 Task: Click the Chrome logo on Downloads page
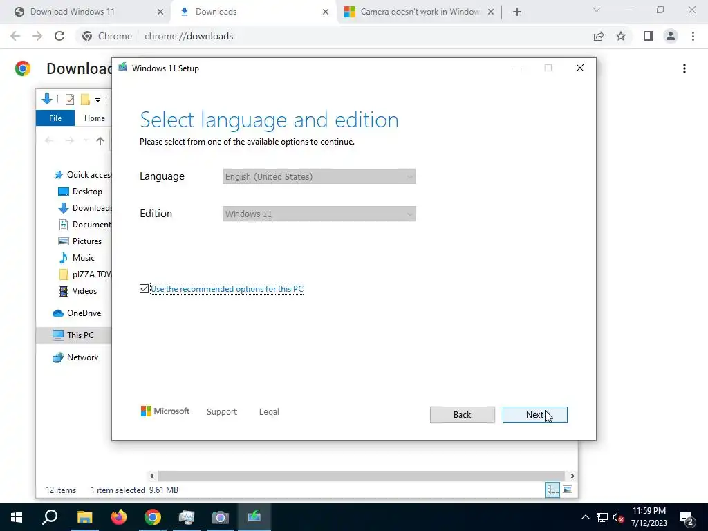(23, 68)
